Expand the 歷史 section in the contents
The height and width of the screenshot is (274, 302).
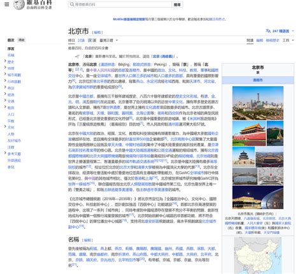coord(5,61)
